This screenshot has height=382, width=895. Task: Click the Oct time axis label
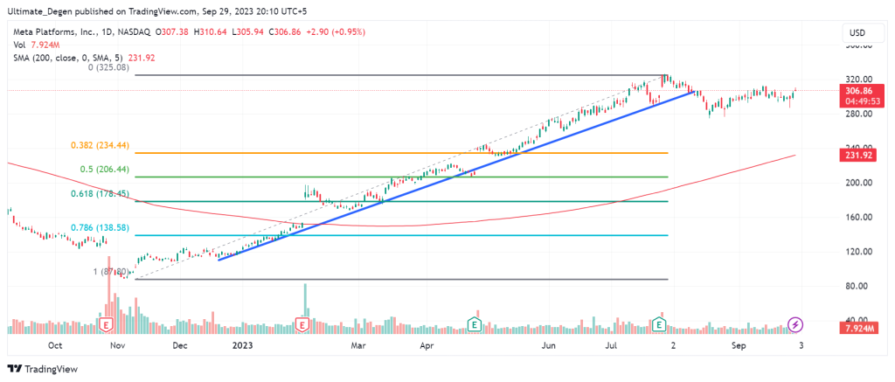(55, 345)
